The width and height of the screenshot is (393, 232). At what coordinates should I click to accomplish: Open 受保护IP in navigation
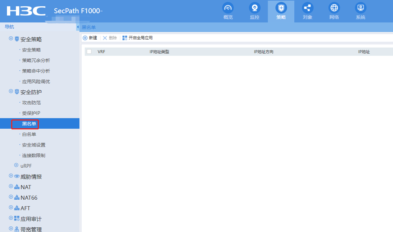[x=31, y=113]
